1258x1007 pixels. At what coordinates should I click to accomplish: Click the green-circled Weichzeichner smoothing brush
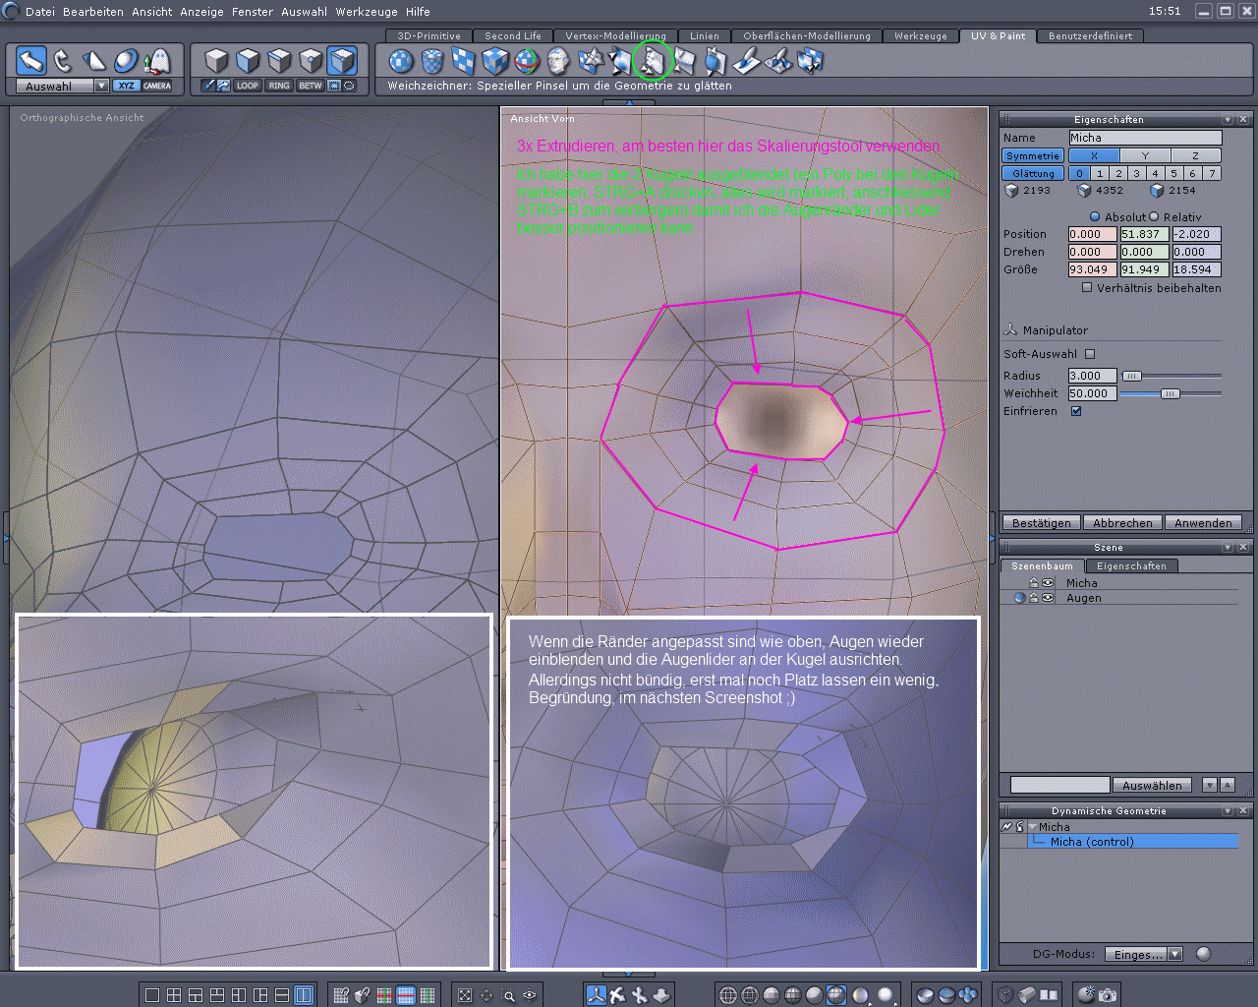click(x=652, y=62)
